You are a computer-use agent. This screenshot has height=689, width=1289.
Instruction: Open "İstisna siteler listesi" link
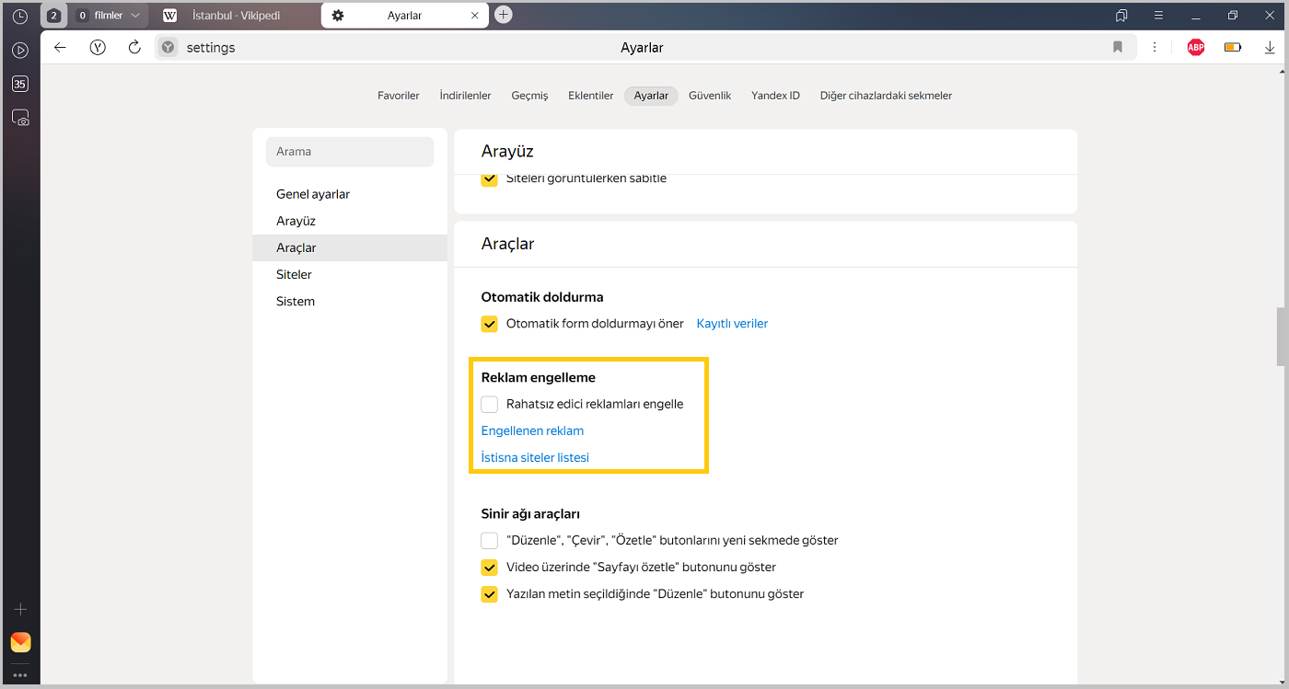[535, 457]
